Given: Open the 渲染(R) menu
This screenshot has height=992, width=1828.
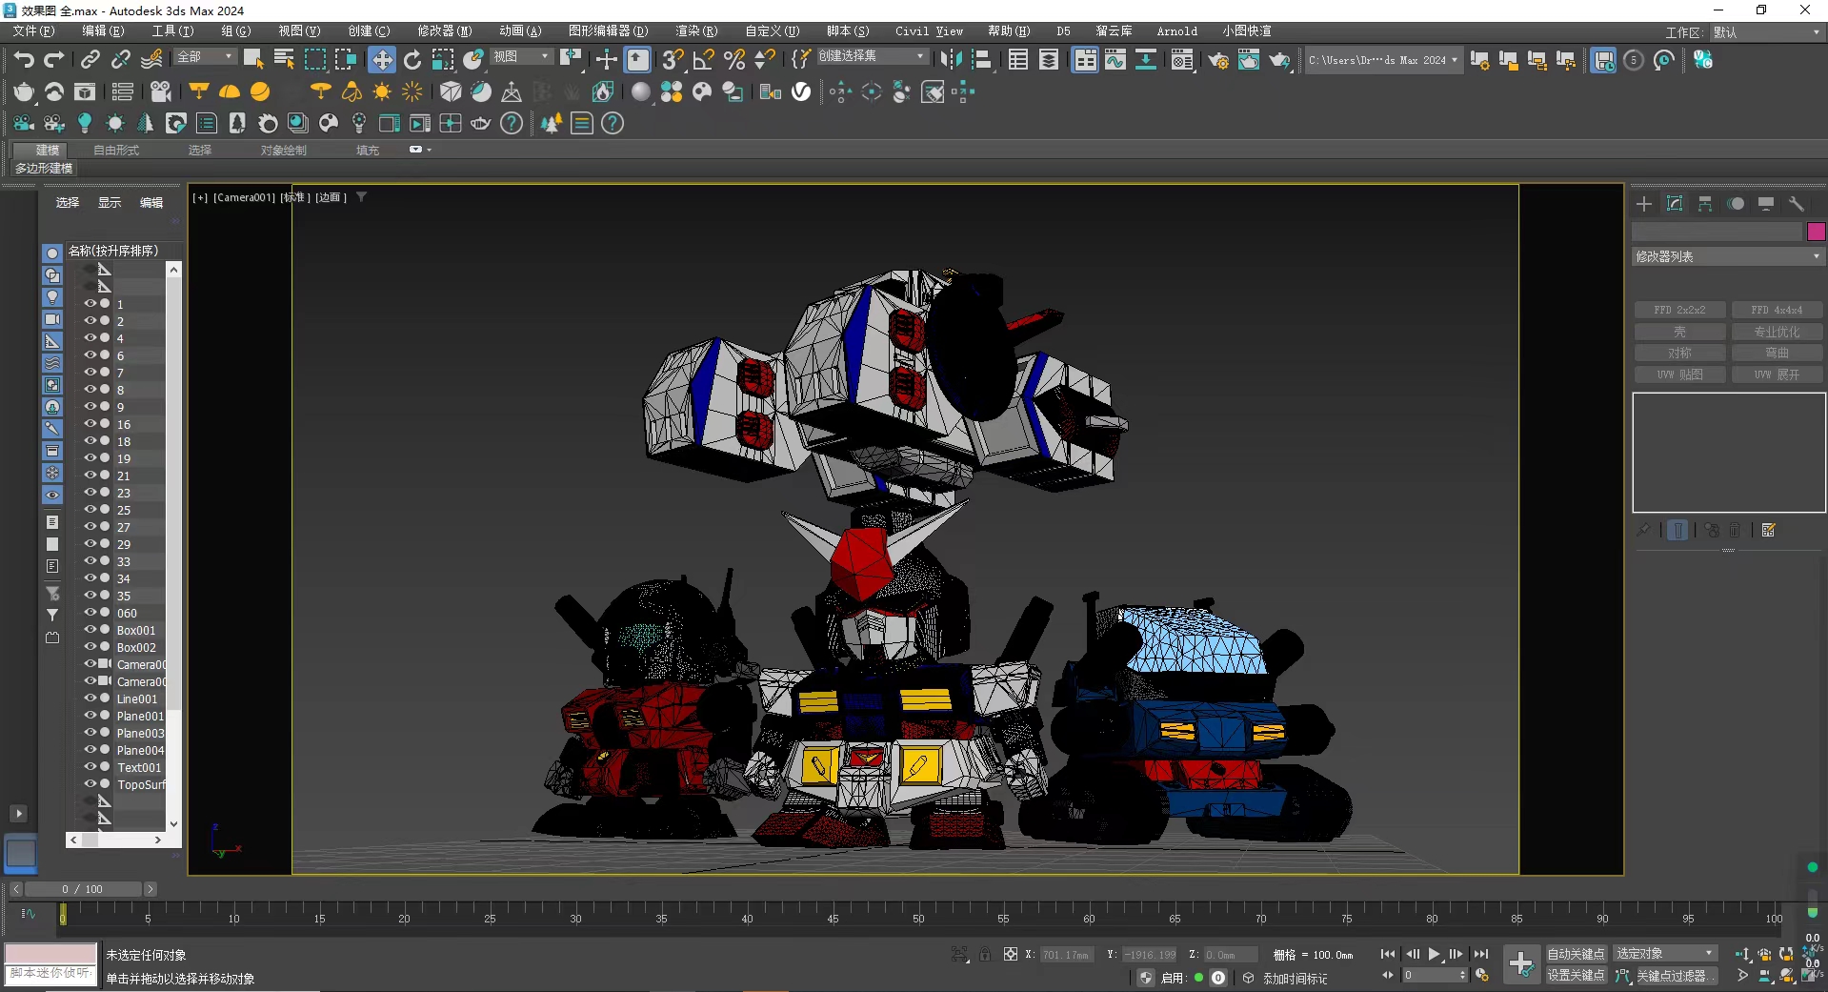Looking at the screenshot, I should click(696, 31).
